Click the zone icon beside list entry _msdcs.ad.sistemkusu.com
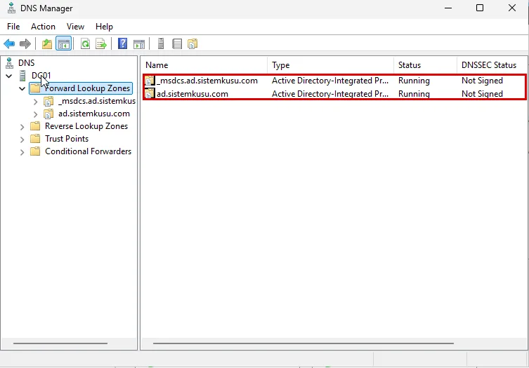 [x=150, y=81]
